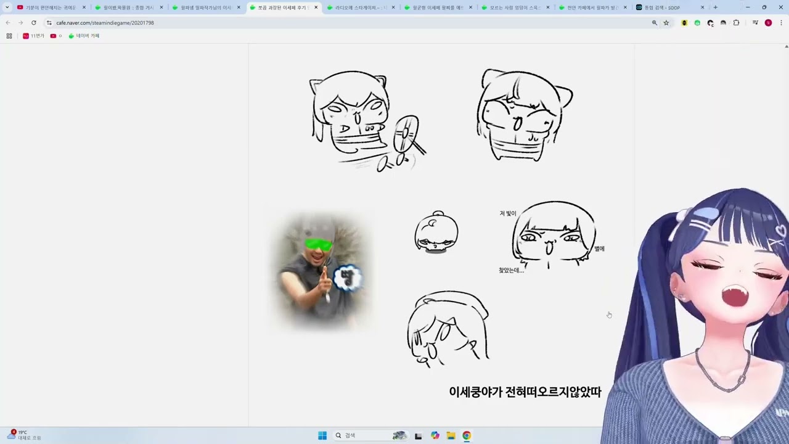The height and width of the screenshot is (444, 789).
Task: Click the bottom side-profile head sketch
Action: coord(448,329)
